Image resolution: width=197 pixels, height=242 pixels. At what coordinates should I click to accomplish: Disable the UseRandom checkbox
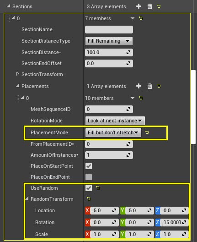[x=89, y=188]
